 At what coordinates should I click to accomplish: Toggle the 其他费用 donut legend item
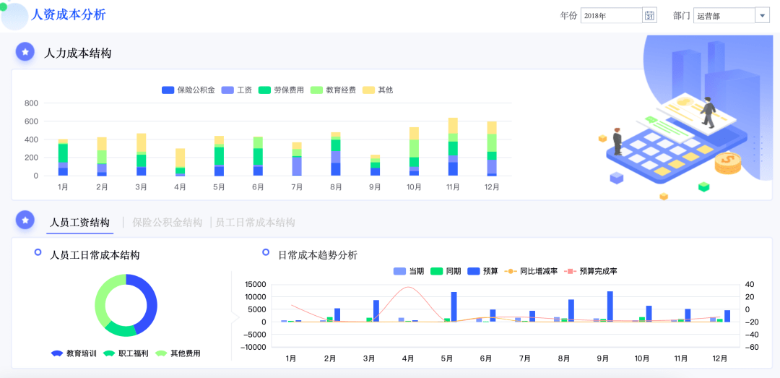(x=178, y=353)
